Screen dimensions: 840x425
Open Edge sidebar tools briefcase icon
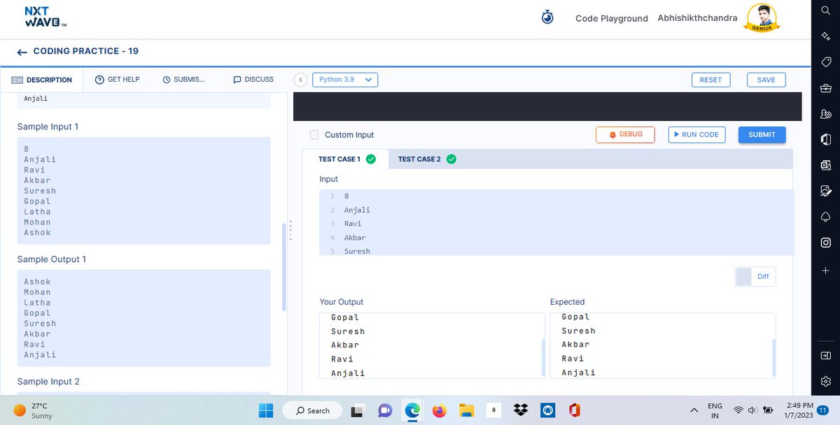click(825, 88)
